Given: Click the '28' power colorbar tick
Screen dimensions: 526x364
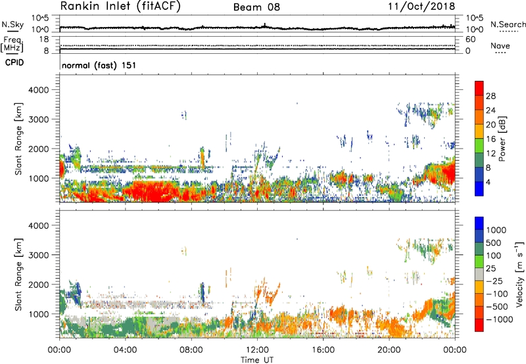Looking at the screenshot, I should 490,96.
